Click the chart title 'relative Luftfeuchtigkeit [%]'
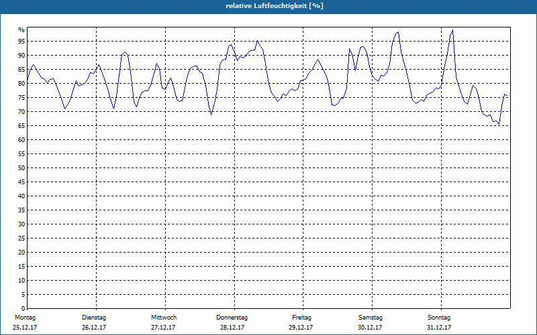This screenshot has width=537, height=335. [275, 6]
